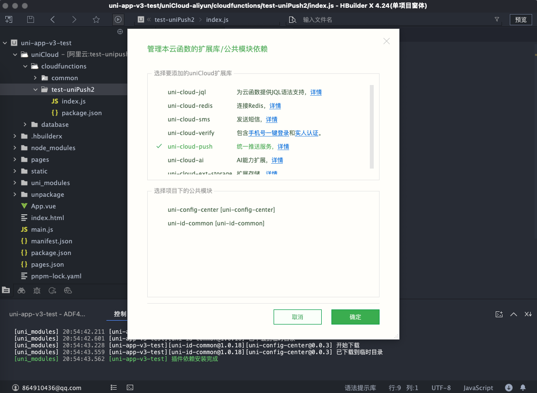Click the filter funnel icon
Screen dimensions: 537x393
497,19
